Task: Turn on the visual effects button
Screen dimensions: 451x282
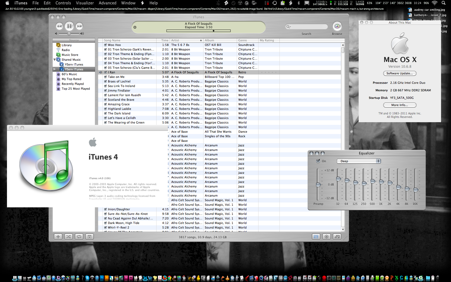Action: pyautogui.click(x=326, y=237)
